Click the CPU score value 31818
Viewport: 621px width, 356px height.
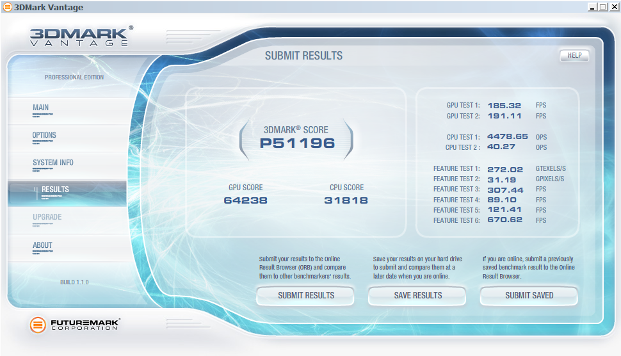(346, 201)
